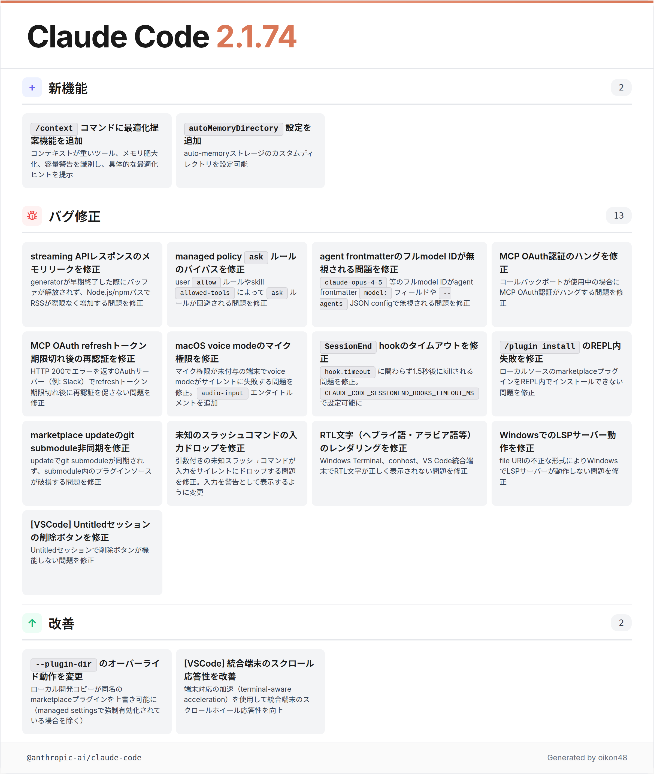
Task: Click description starting "引数付きの未知スラッシュコマンド"
Action: (236, 477)
